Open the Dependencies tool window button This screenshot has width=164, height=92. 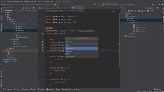pyautogui.click(x=67, y=89)
